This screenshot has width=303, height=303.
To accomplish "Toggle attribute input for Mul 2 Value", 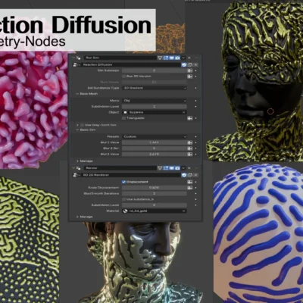I will click(x=190, y=154).
